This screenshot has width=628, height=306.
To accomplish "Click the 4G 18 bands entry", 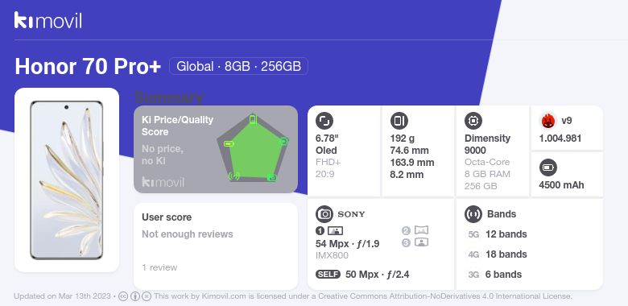I will point(498,254).
